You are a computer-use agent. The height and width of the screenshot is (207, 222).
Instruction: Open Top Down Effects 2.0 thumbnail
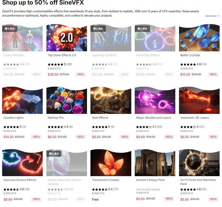pos(67,38)
